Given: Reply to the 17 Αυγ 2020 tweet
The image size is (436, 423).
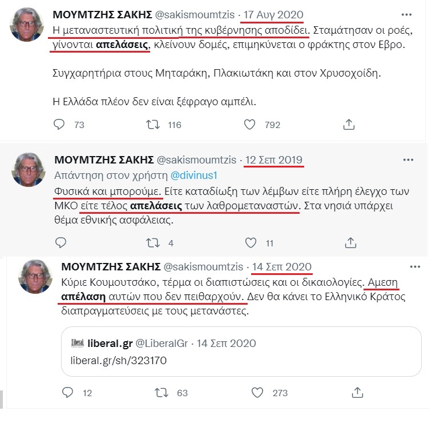Looking at the screenshot, I should (60, 124).
